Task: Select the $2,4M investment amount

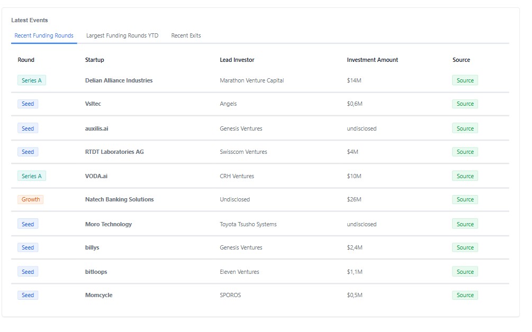Action: (355, 247)
